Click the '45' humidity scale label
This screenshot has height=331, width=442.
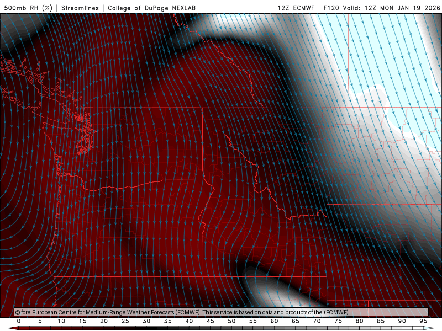click(x=211, y=321)
